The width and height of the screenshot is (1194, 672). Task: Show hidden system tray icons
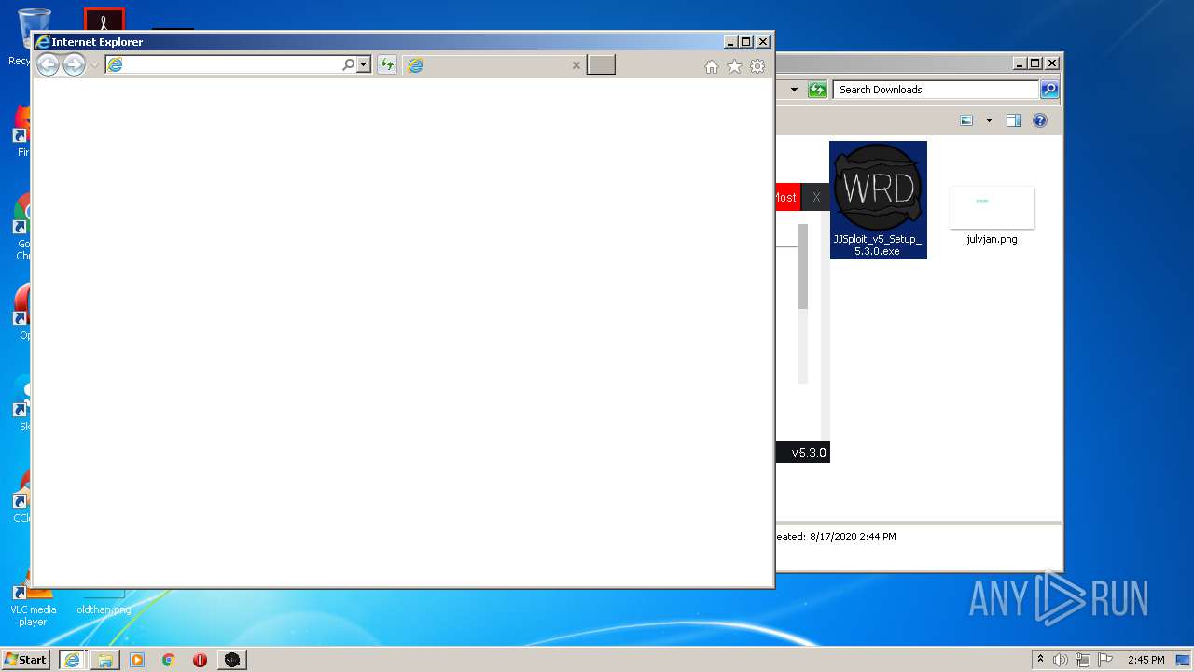click(x=1040, y=660)
